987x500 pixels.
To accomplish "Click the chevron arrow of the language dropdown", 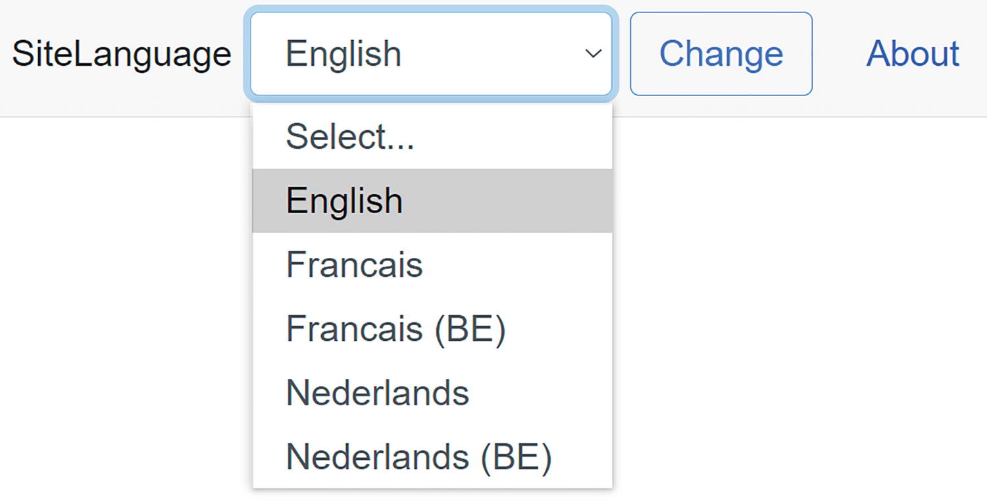I will (x=593, y=54).
